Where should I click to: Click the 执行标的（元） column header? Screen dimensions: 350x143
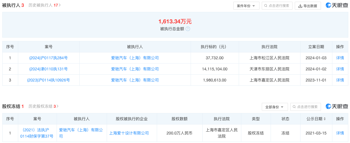coord(215,47)
